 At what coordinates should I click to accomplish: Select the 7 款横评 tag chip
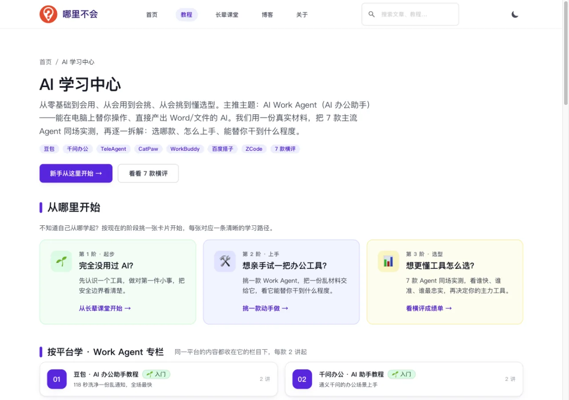(x=285, y=149)
